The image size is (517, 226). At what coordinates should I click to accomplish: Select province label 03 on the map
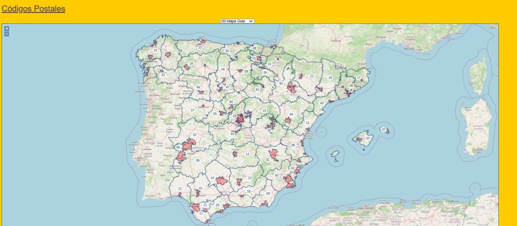(292, 168)
